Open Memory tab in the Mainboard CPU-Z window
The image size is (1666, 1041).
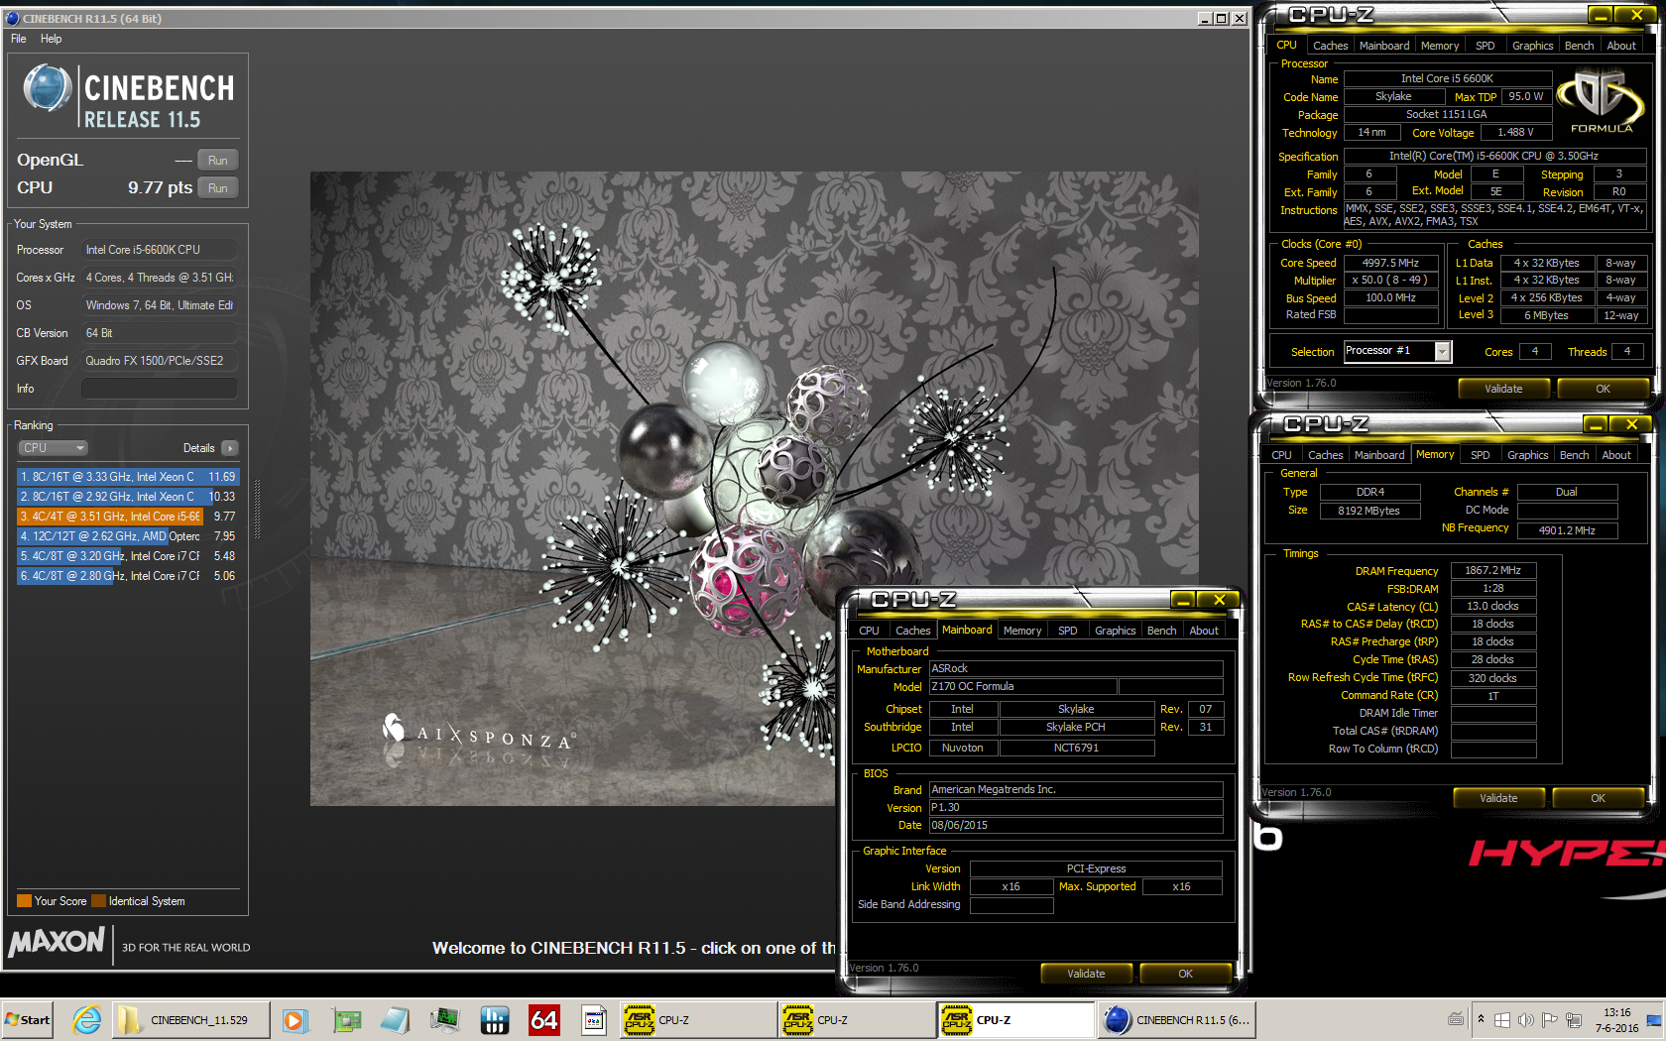(x=1021, y=631)
